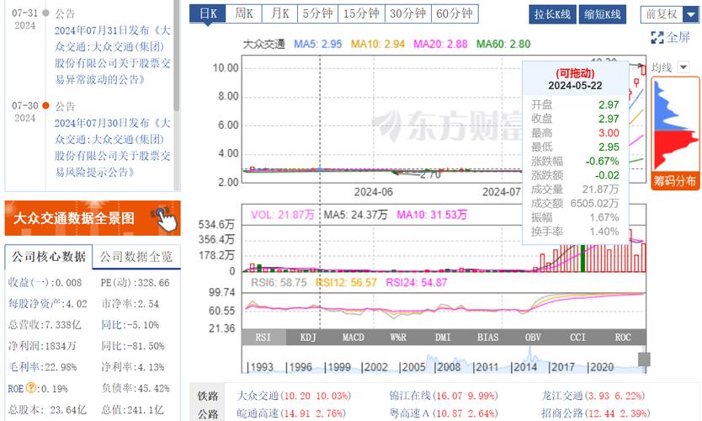Viewport: 702px width, 421px height.
Task: Expand the 均线 dropdown arrow
Action: coord(683,67)
